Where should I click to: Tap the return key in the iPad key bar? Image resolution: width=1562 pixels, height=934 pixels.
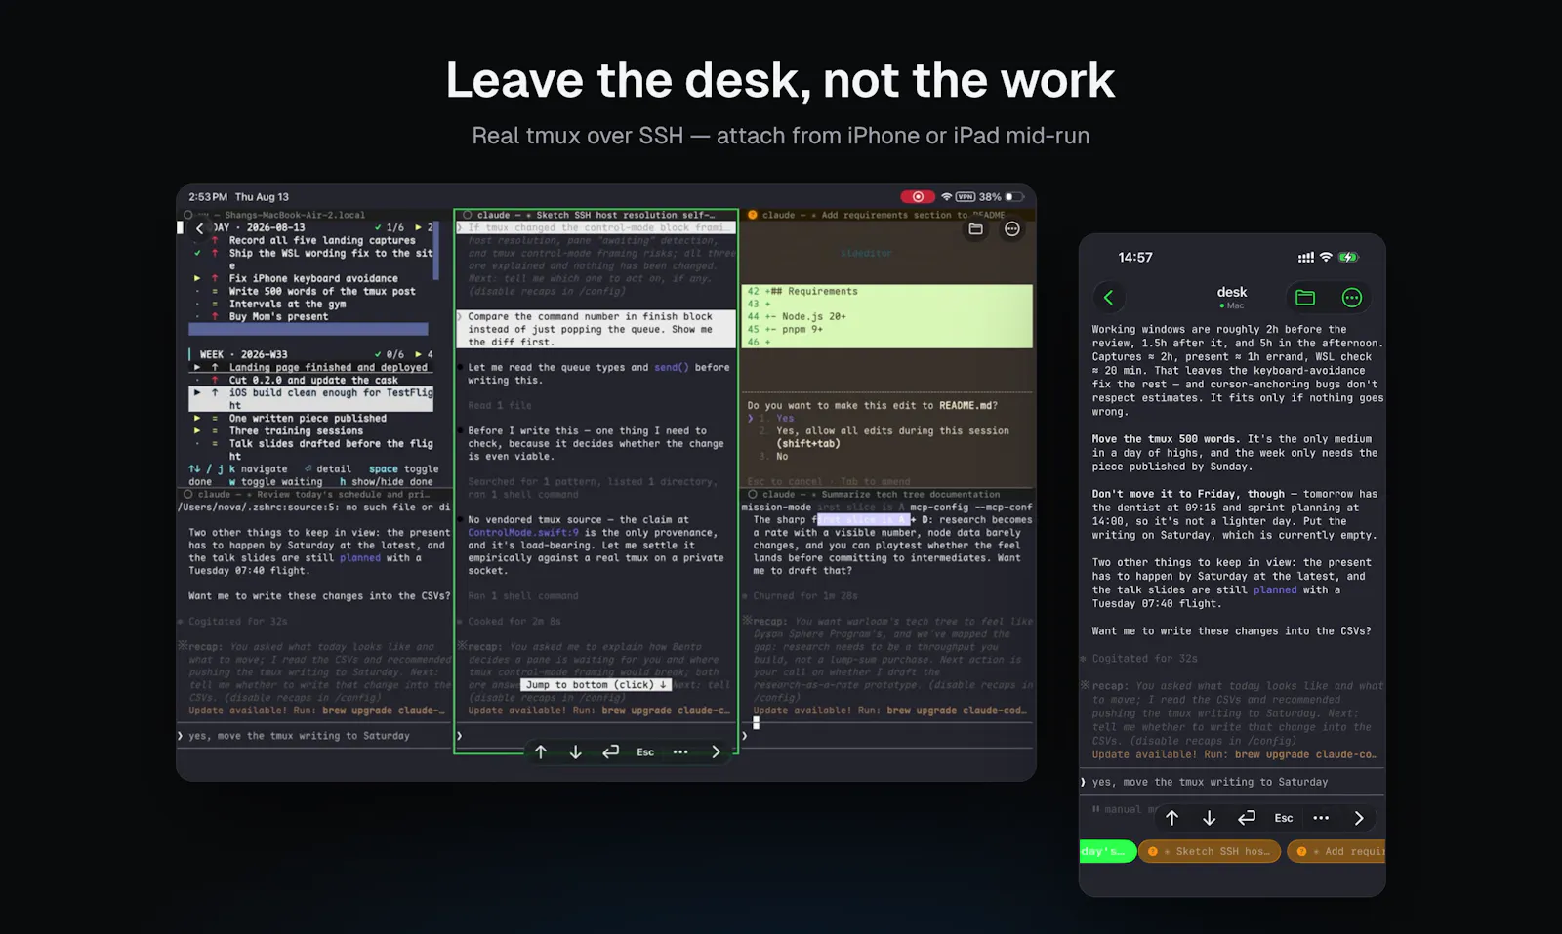[x=611, y=751]
